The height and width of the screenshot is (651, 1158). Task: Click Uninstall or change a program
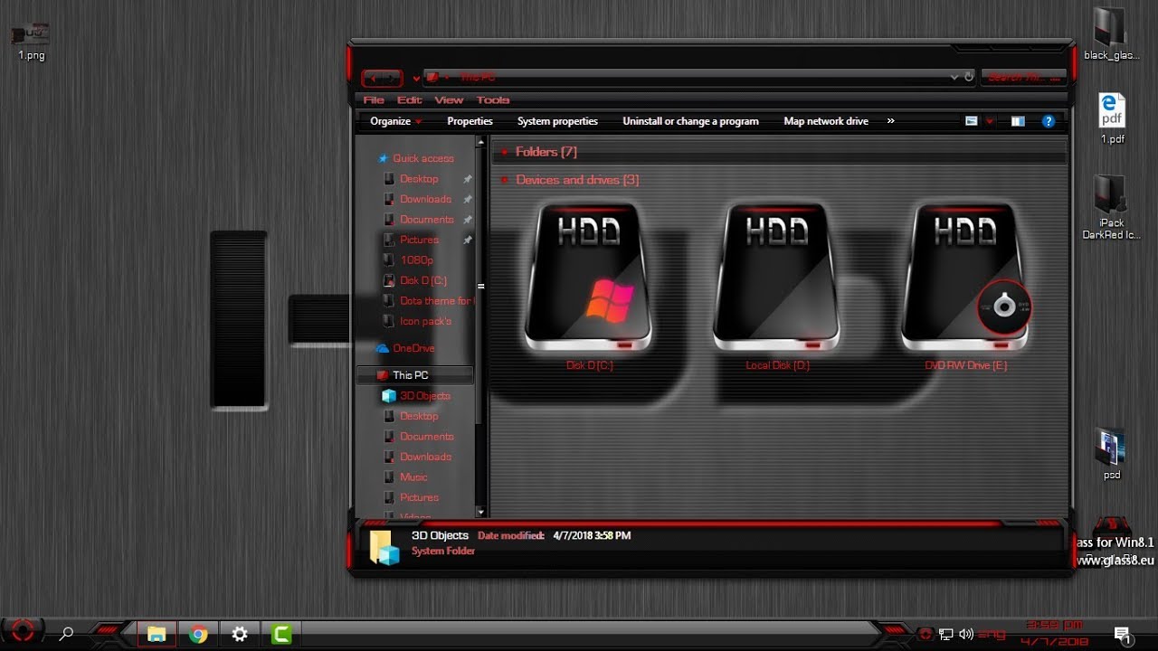pos(690,120)
